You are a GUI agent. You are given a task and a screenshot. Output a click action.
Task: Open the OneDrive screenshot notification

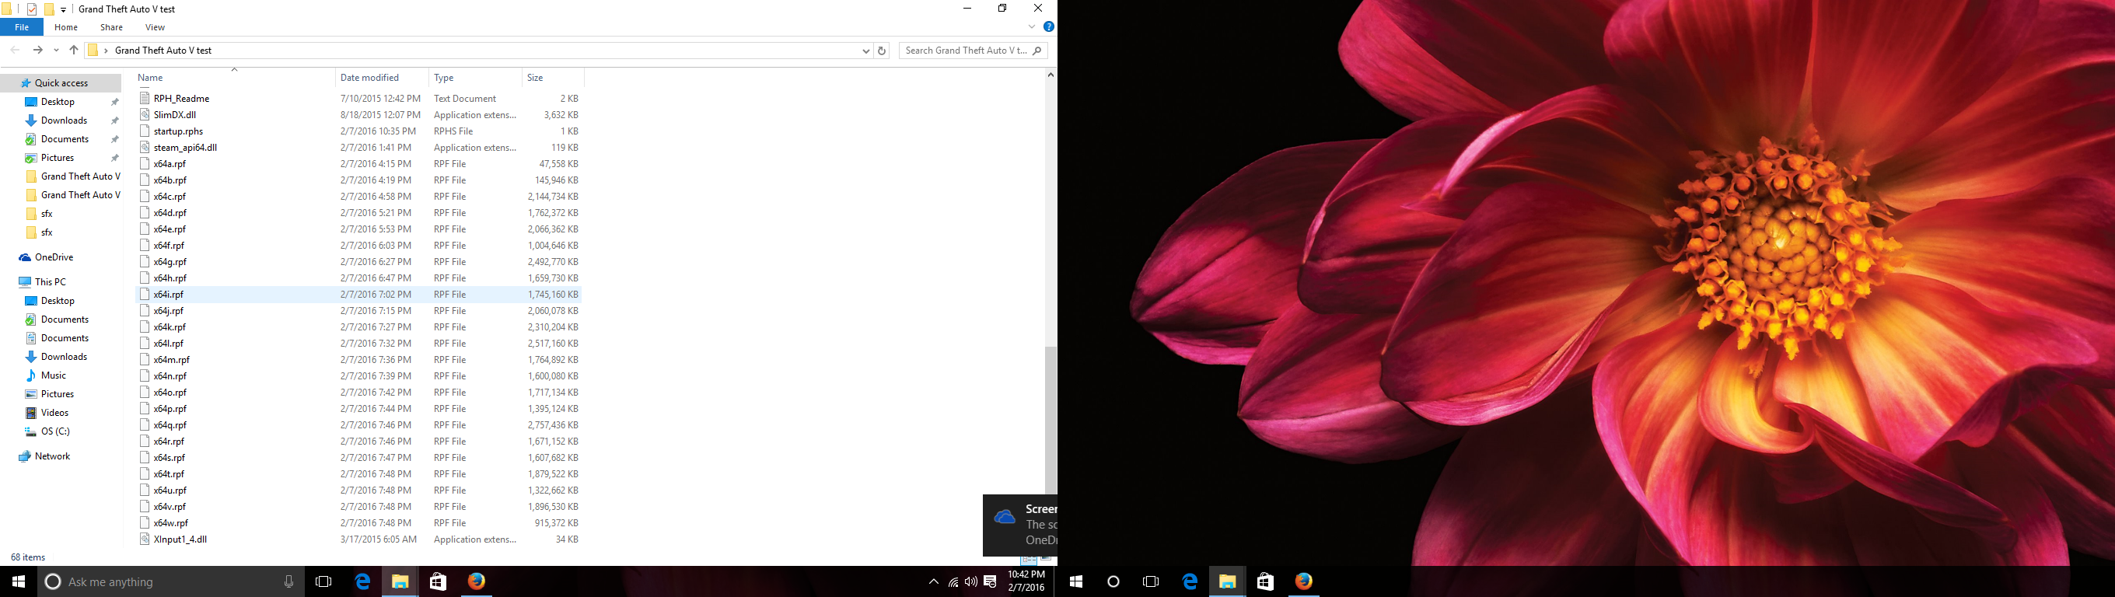(1019, 525)
